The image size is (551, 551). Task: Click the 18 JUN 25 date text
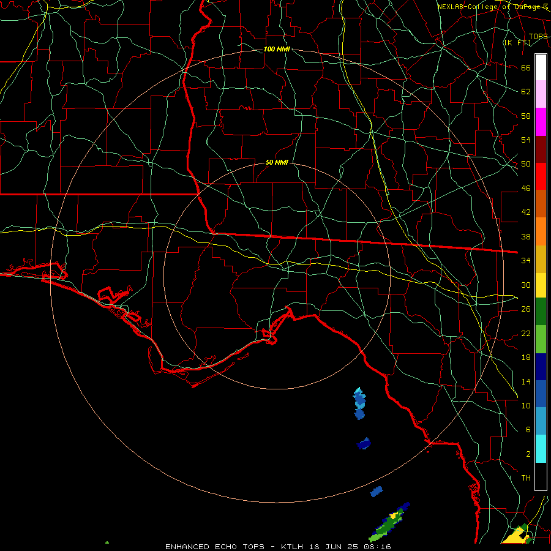coord(334,547)
